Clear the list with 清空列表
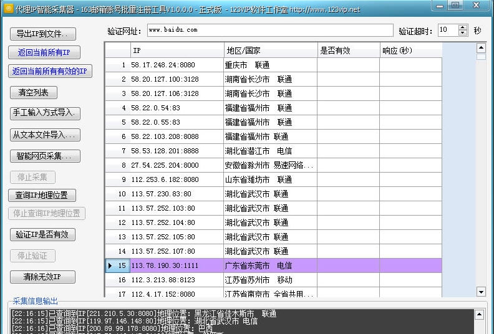 (34, 92)
